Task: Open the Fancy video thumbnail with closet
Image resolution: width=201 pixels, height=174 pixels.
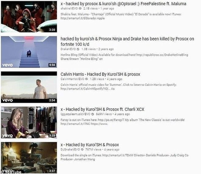Action: (29, 122)
